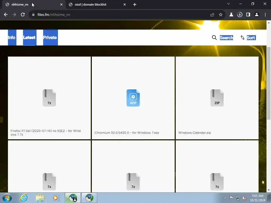
Task: Open the browser downloads icon
Action: tap(240, 15)
